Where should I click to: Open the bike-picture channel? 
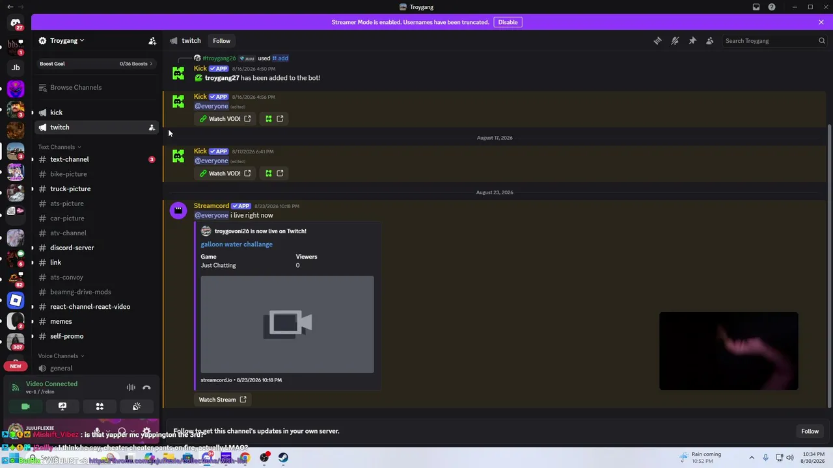tap(96, 174)
